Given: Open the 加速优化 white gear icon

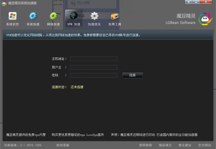Looking at the screenshot, I should coord(94,16).
